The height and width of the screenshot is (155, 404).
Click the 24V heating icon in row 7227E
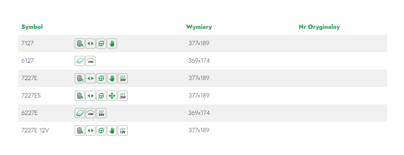click(123, 78)
